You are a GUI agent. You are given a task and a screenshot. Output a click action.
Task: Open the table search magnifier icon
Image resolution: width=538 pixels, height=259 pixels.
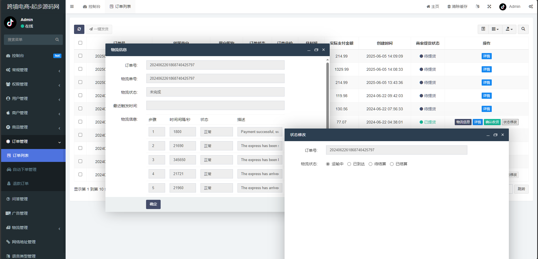(x=523, y=29)
